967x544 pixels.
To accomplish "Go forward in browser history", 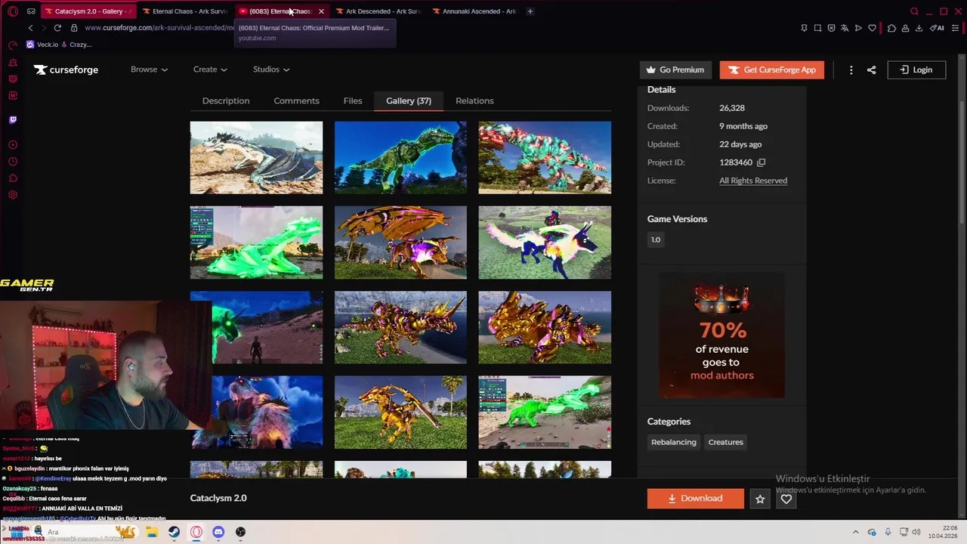I will (x=43, y=28).
